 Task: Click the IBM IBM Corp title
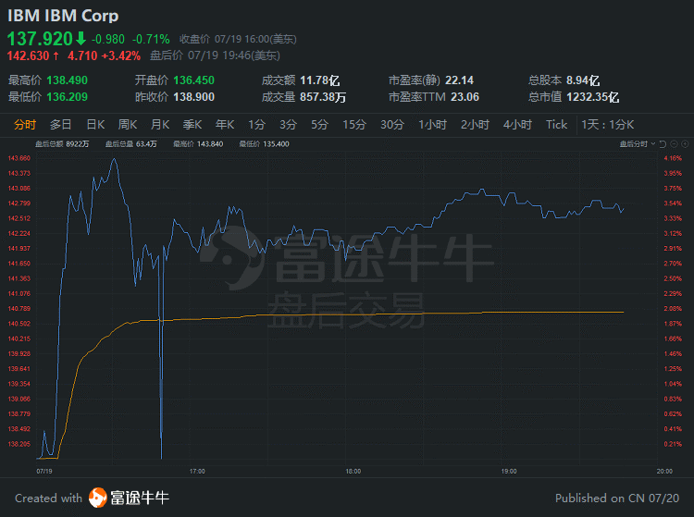coord(63,16)
